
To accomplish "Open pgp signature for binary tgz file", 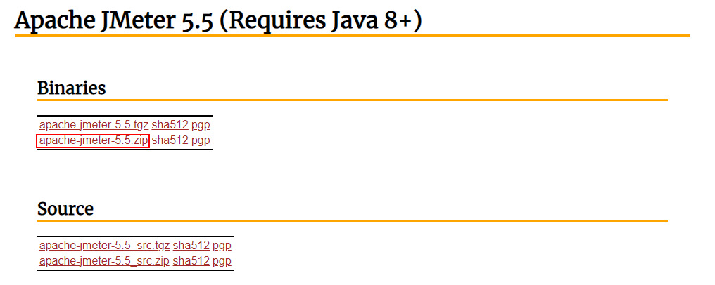I will (x=201, y=125).
